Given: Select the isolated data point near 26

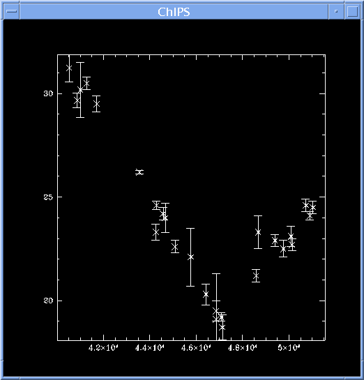Looking at the screenshot, I should coord(139,172).
